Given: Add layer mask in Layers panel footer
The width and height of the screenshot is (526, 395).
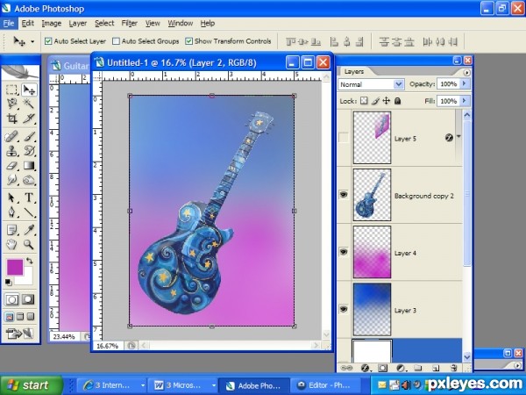Looking at the screenshot, I should (382, 368).
